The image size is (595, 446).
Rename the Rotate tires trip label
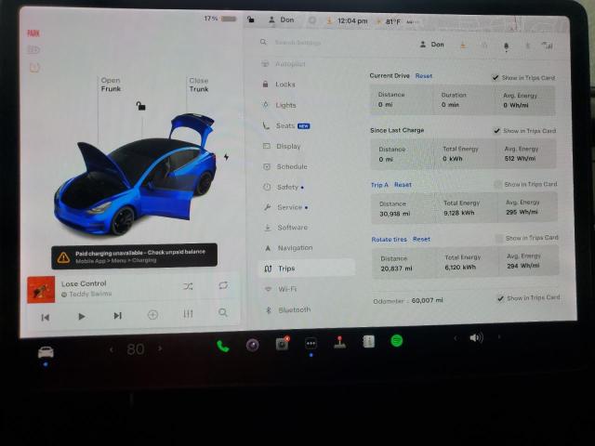click(389, 240)
